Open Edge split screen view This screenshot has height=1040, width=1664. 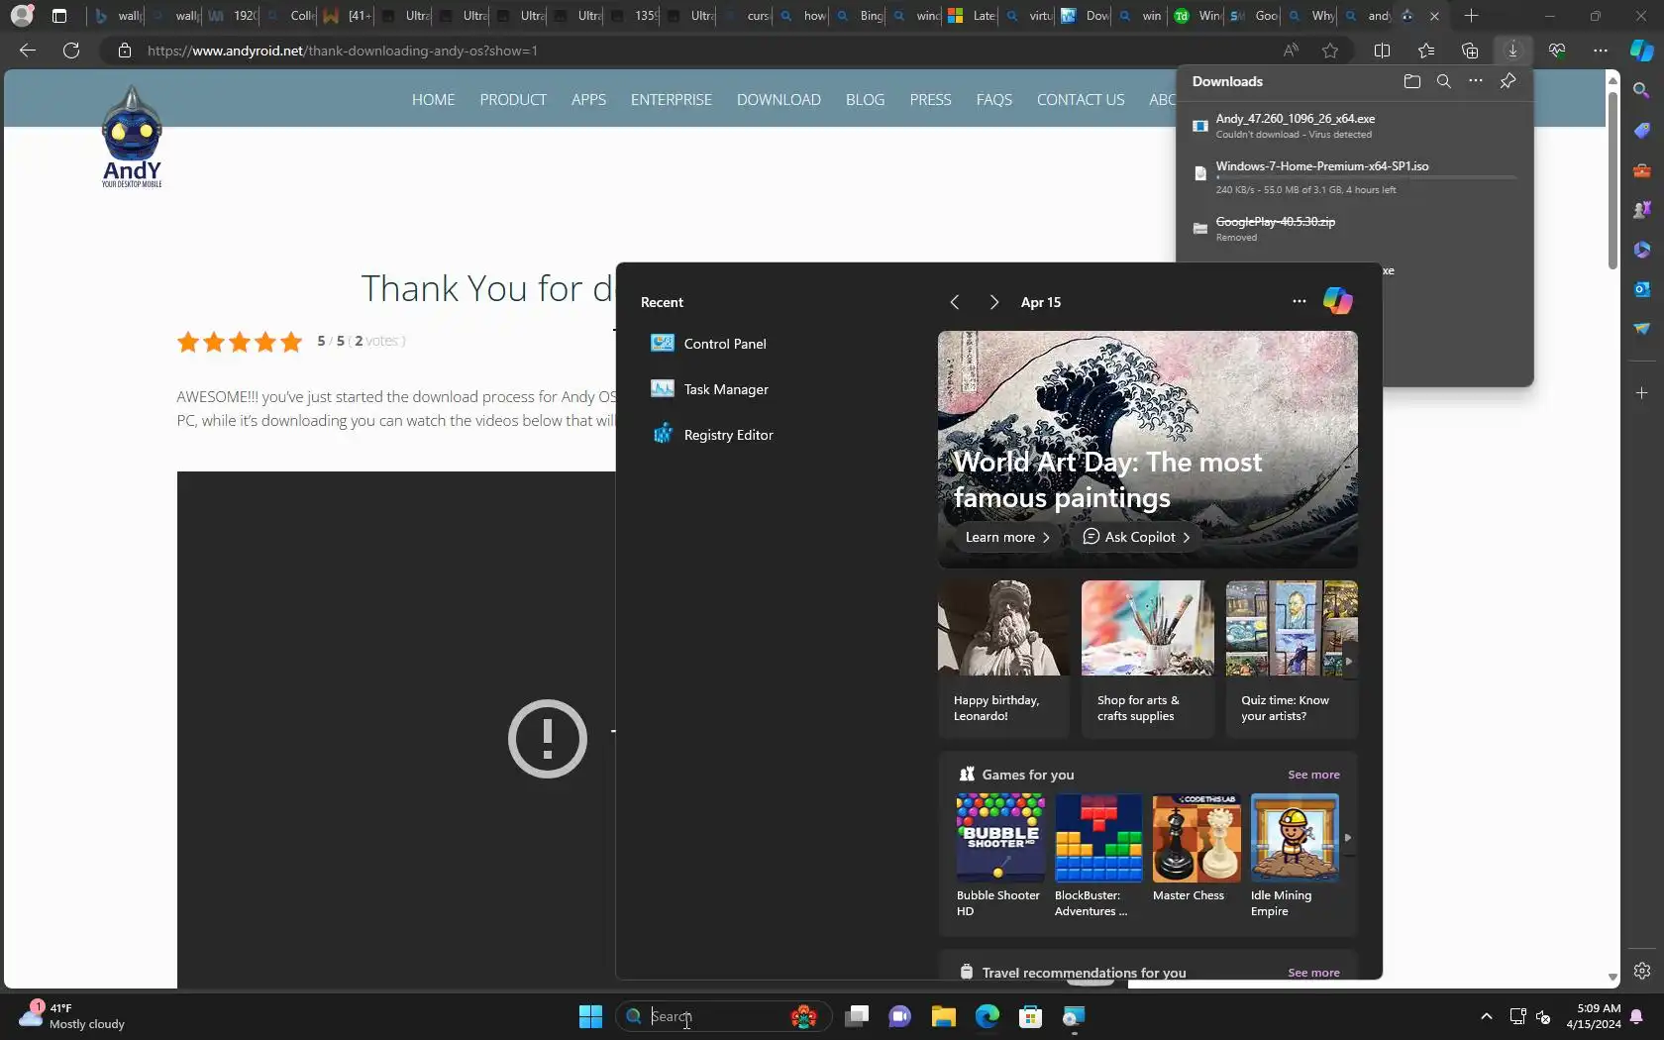pyautogui.click(x=1383, y=51)
